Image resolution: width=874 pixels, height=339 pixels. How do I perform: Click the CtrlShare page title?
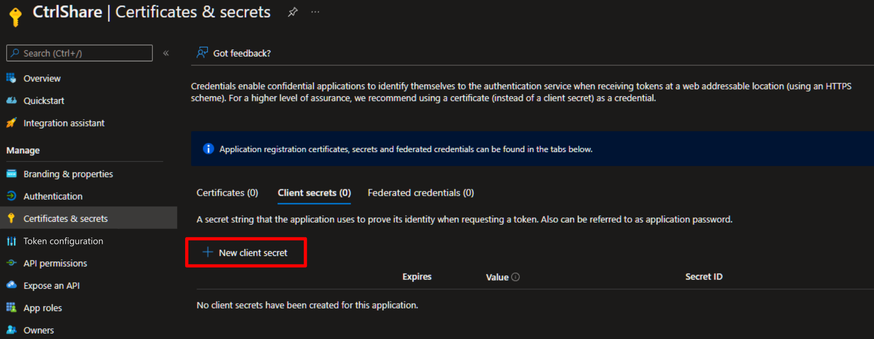click(67, 12)
